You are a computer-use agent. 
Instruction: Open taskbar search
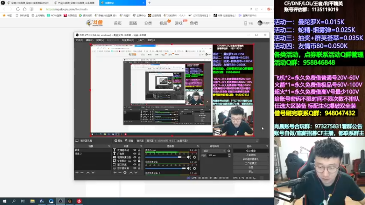[14, 201]
